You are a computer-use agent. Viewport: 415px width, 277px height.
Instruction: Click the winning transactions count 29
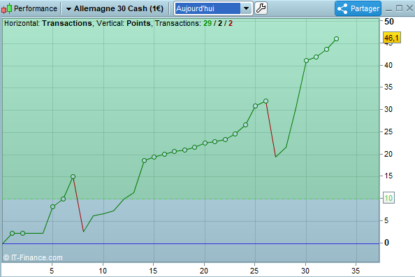[x=207, y=23]
